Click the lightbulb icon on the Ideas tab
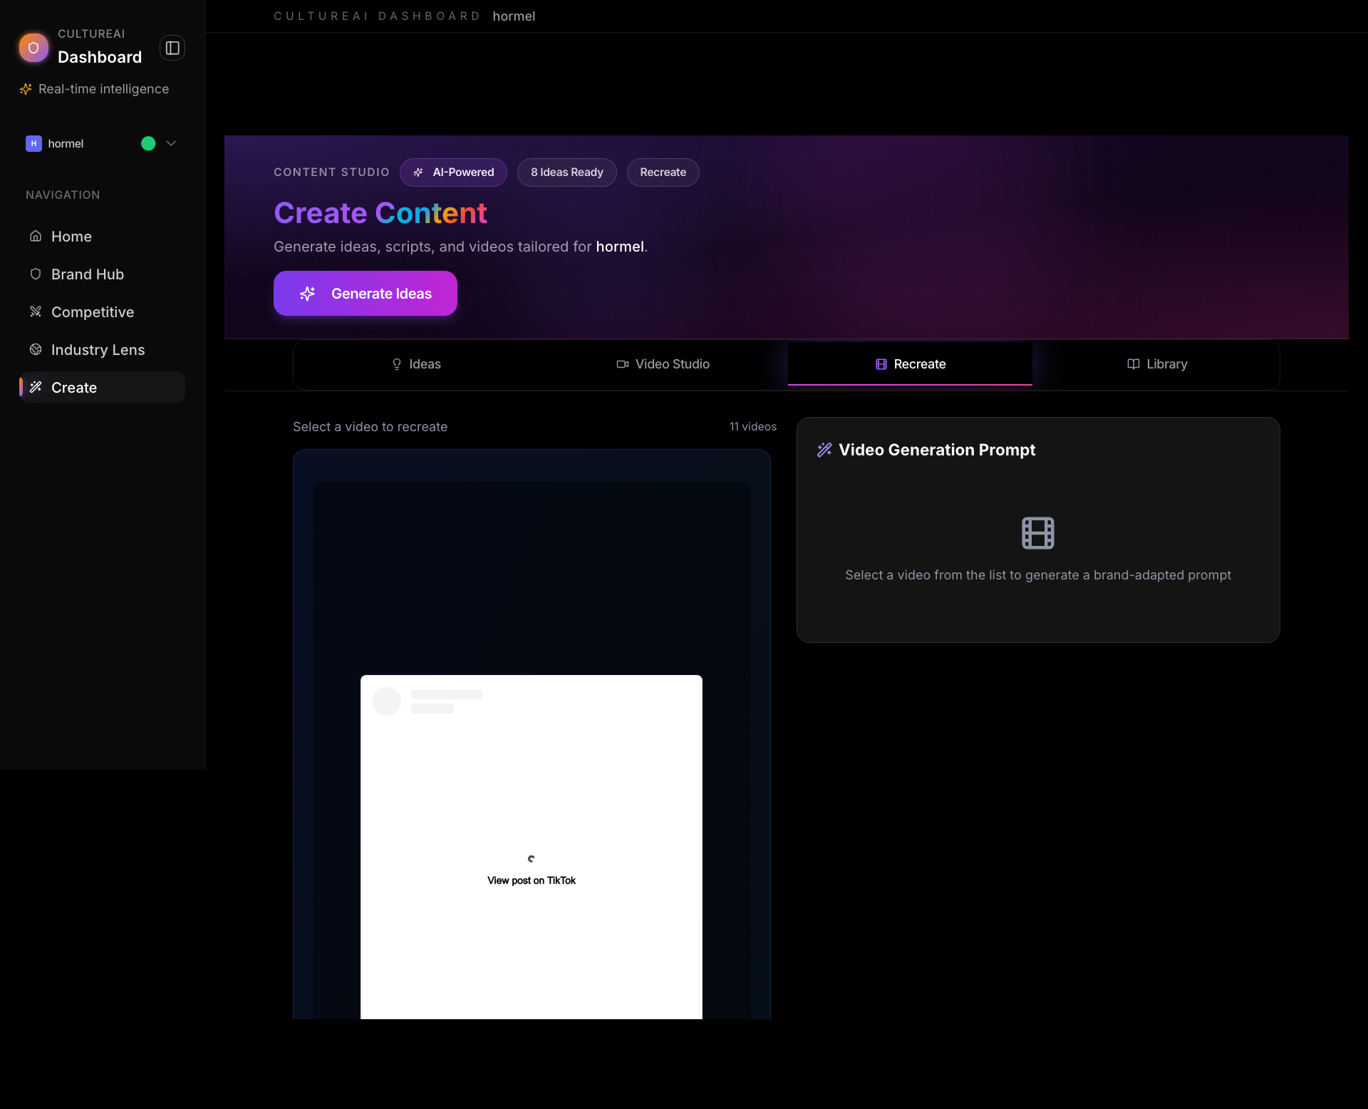Viewport: 1368px width, 1109px height. [398, 363]
